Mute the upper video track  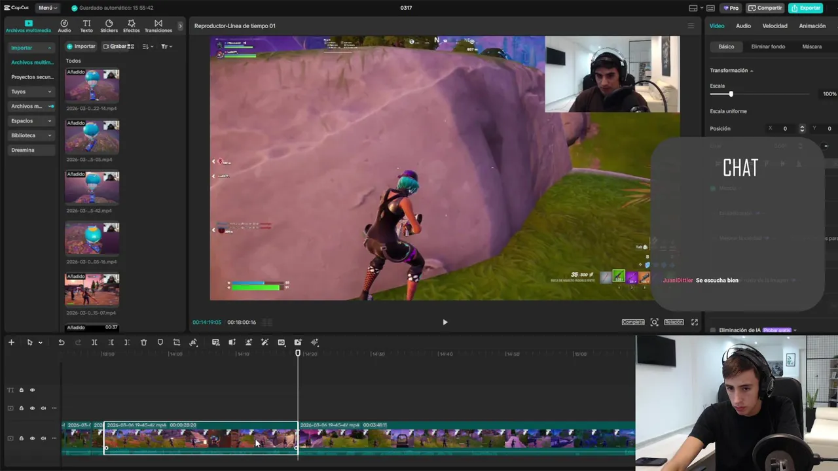click(x=43, y=408)
